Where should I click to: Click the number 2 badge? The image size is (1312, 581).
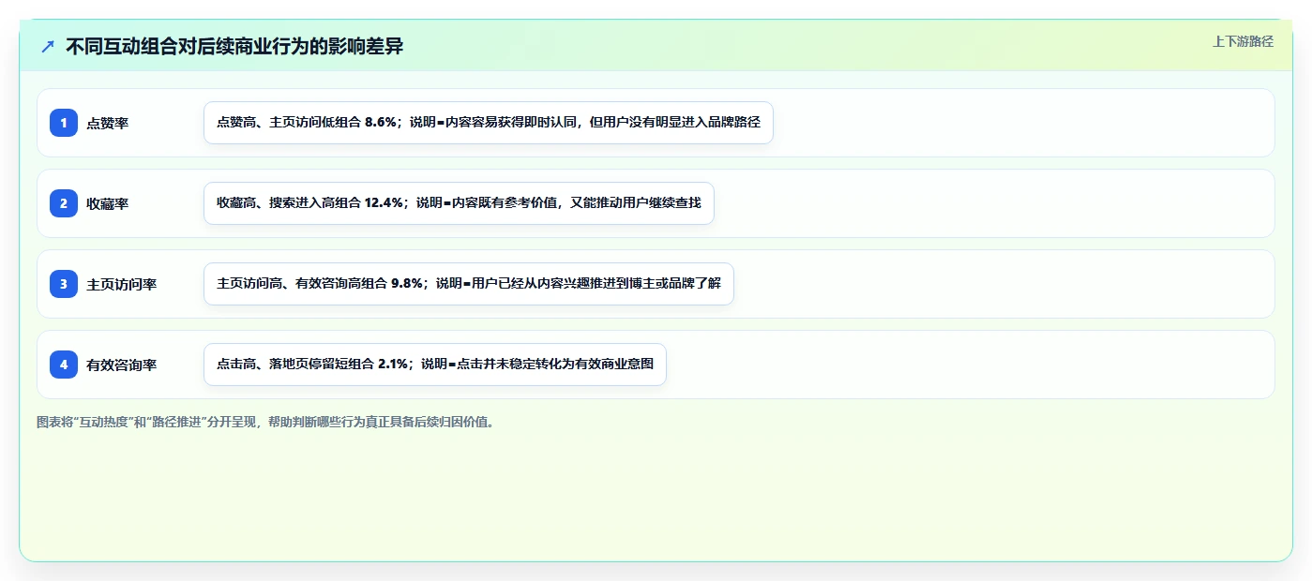tap(64, 203)
